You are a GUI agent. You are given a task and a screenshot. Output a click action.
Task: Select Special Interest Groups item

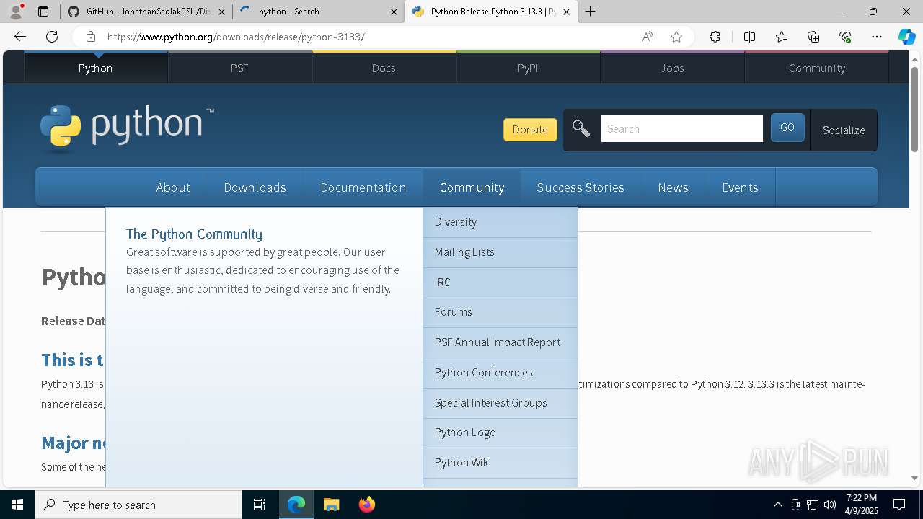coord(500,403)
